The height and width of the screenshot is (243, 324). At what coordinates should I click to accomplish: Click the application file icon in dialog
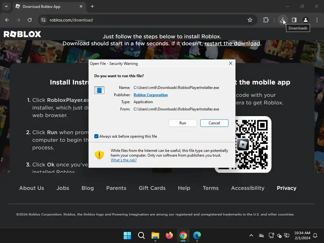tap(99, 90)
